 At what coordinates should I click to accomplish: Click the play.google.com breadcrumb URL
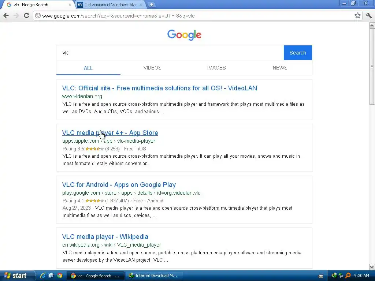(x=131, y=193)
